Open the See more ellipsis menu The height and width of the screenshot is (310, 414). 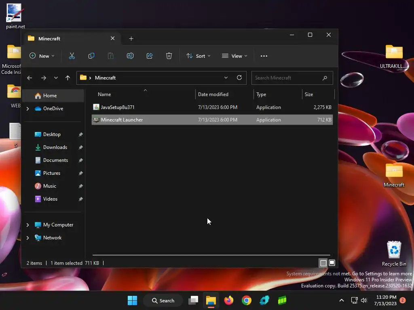(264, 56)
